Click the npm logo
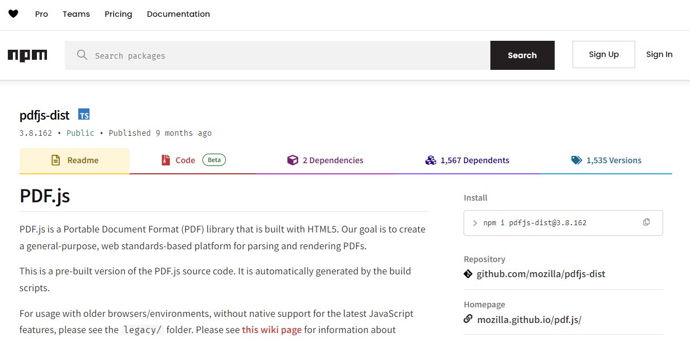 tap(27, 55)
